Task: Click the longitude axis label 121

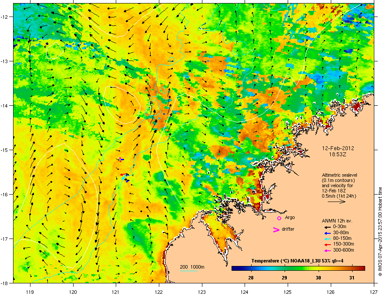Action: coord(116,292)
